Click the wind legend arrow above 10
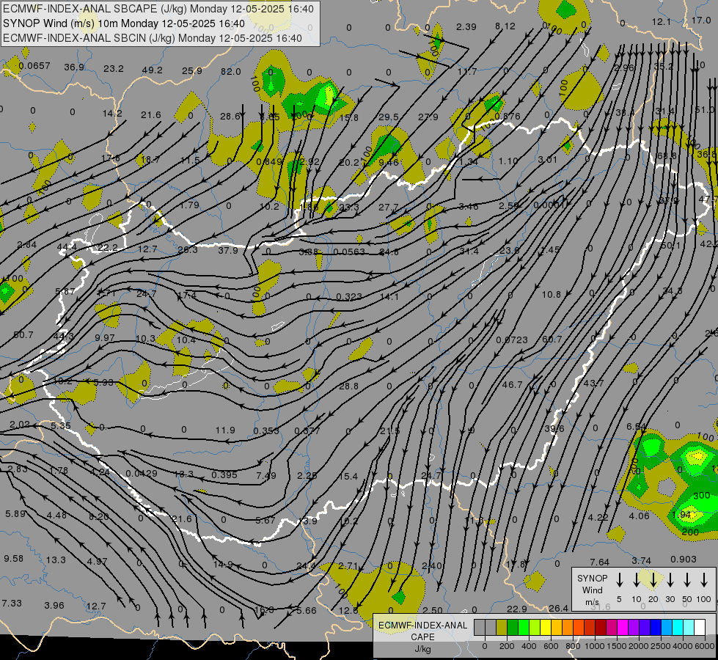The width and height of the screenshot is (718, 660). pos(637,579)
